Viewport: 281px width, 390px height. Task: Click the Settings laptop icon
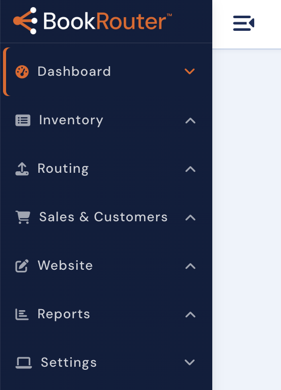point(24,363)
